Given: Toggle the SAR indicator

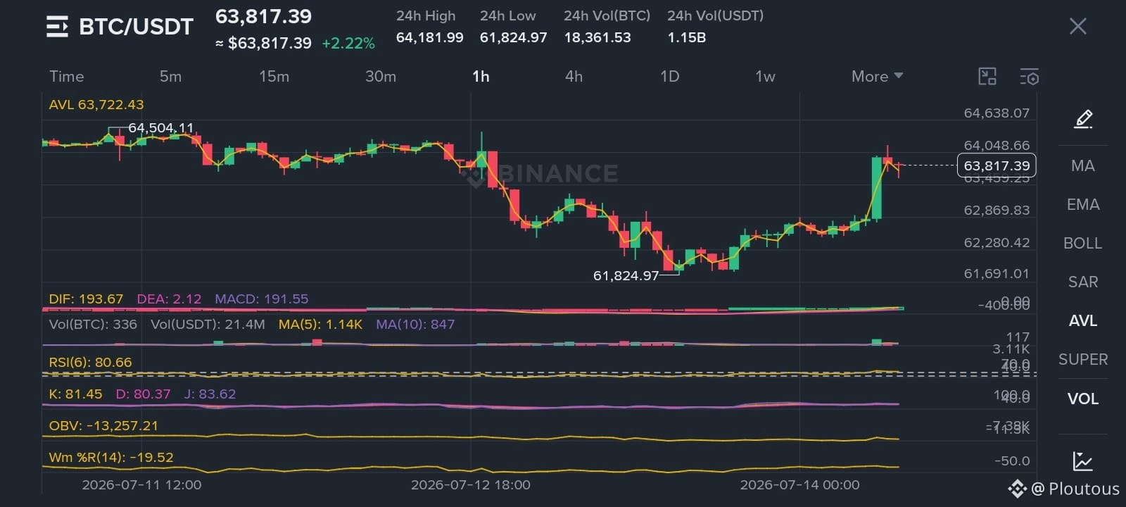Looking at the screenshot, I should pos(1082,282).
